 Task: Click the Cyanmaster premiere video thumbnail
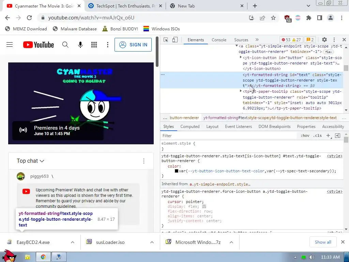tap(81, 103)
